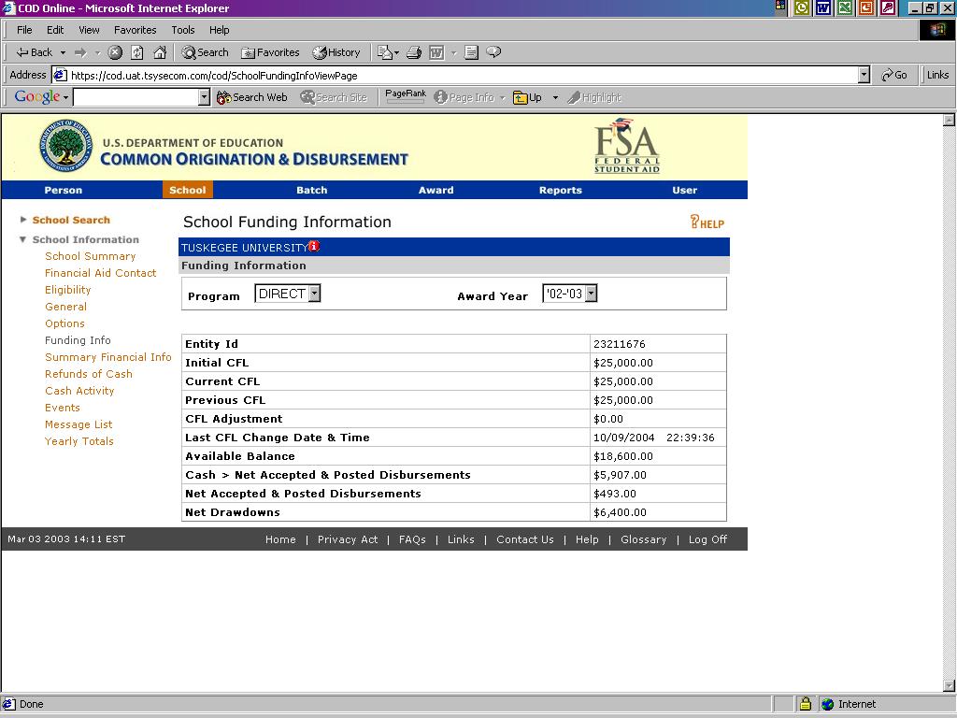Open Eligibility sidebar link

click(67, 290)
